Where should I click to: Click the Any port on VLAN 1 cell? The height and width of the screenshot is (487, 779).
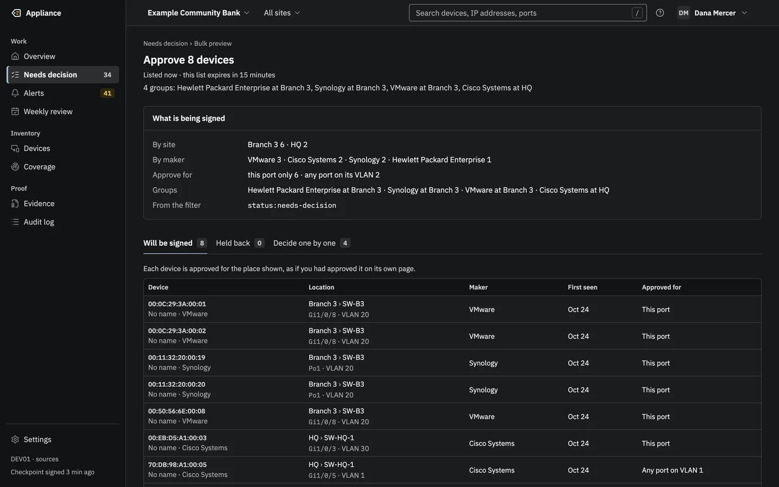(672, 470)
